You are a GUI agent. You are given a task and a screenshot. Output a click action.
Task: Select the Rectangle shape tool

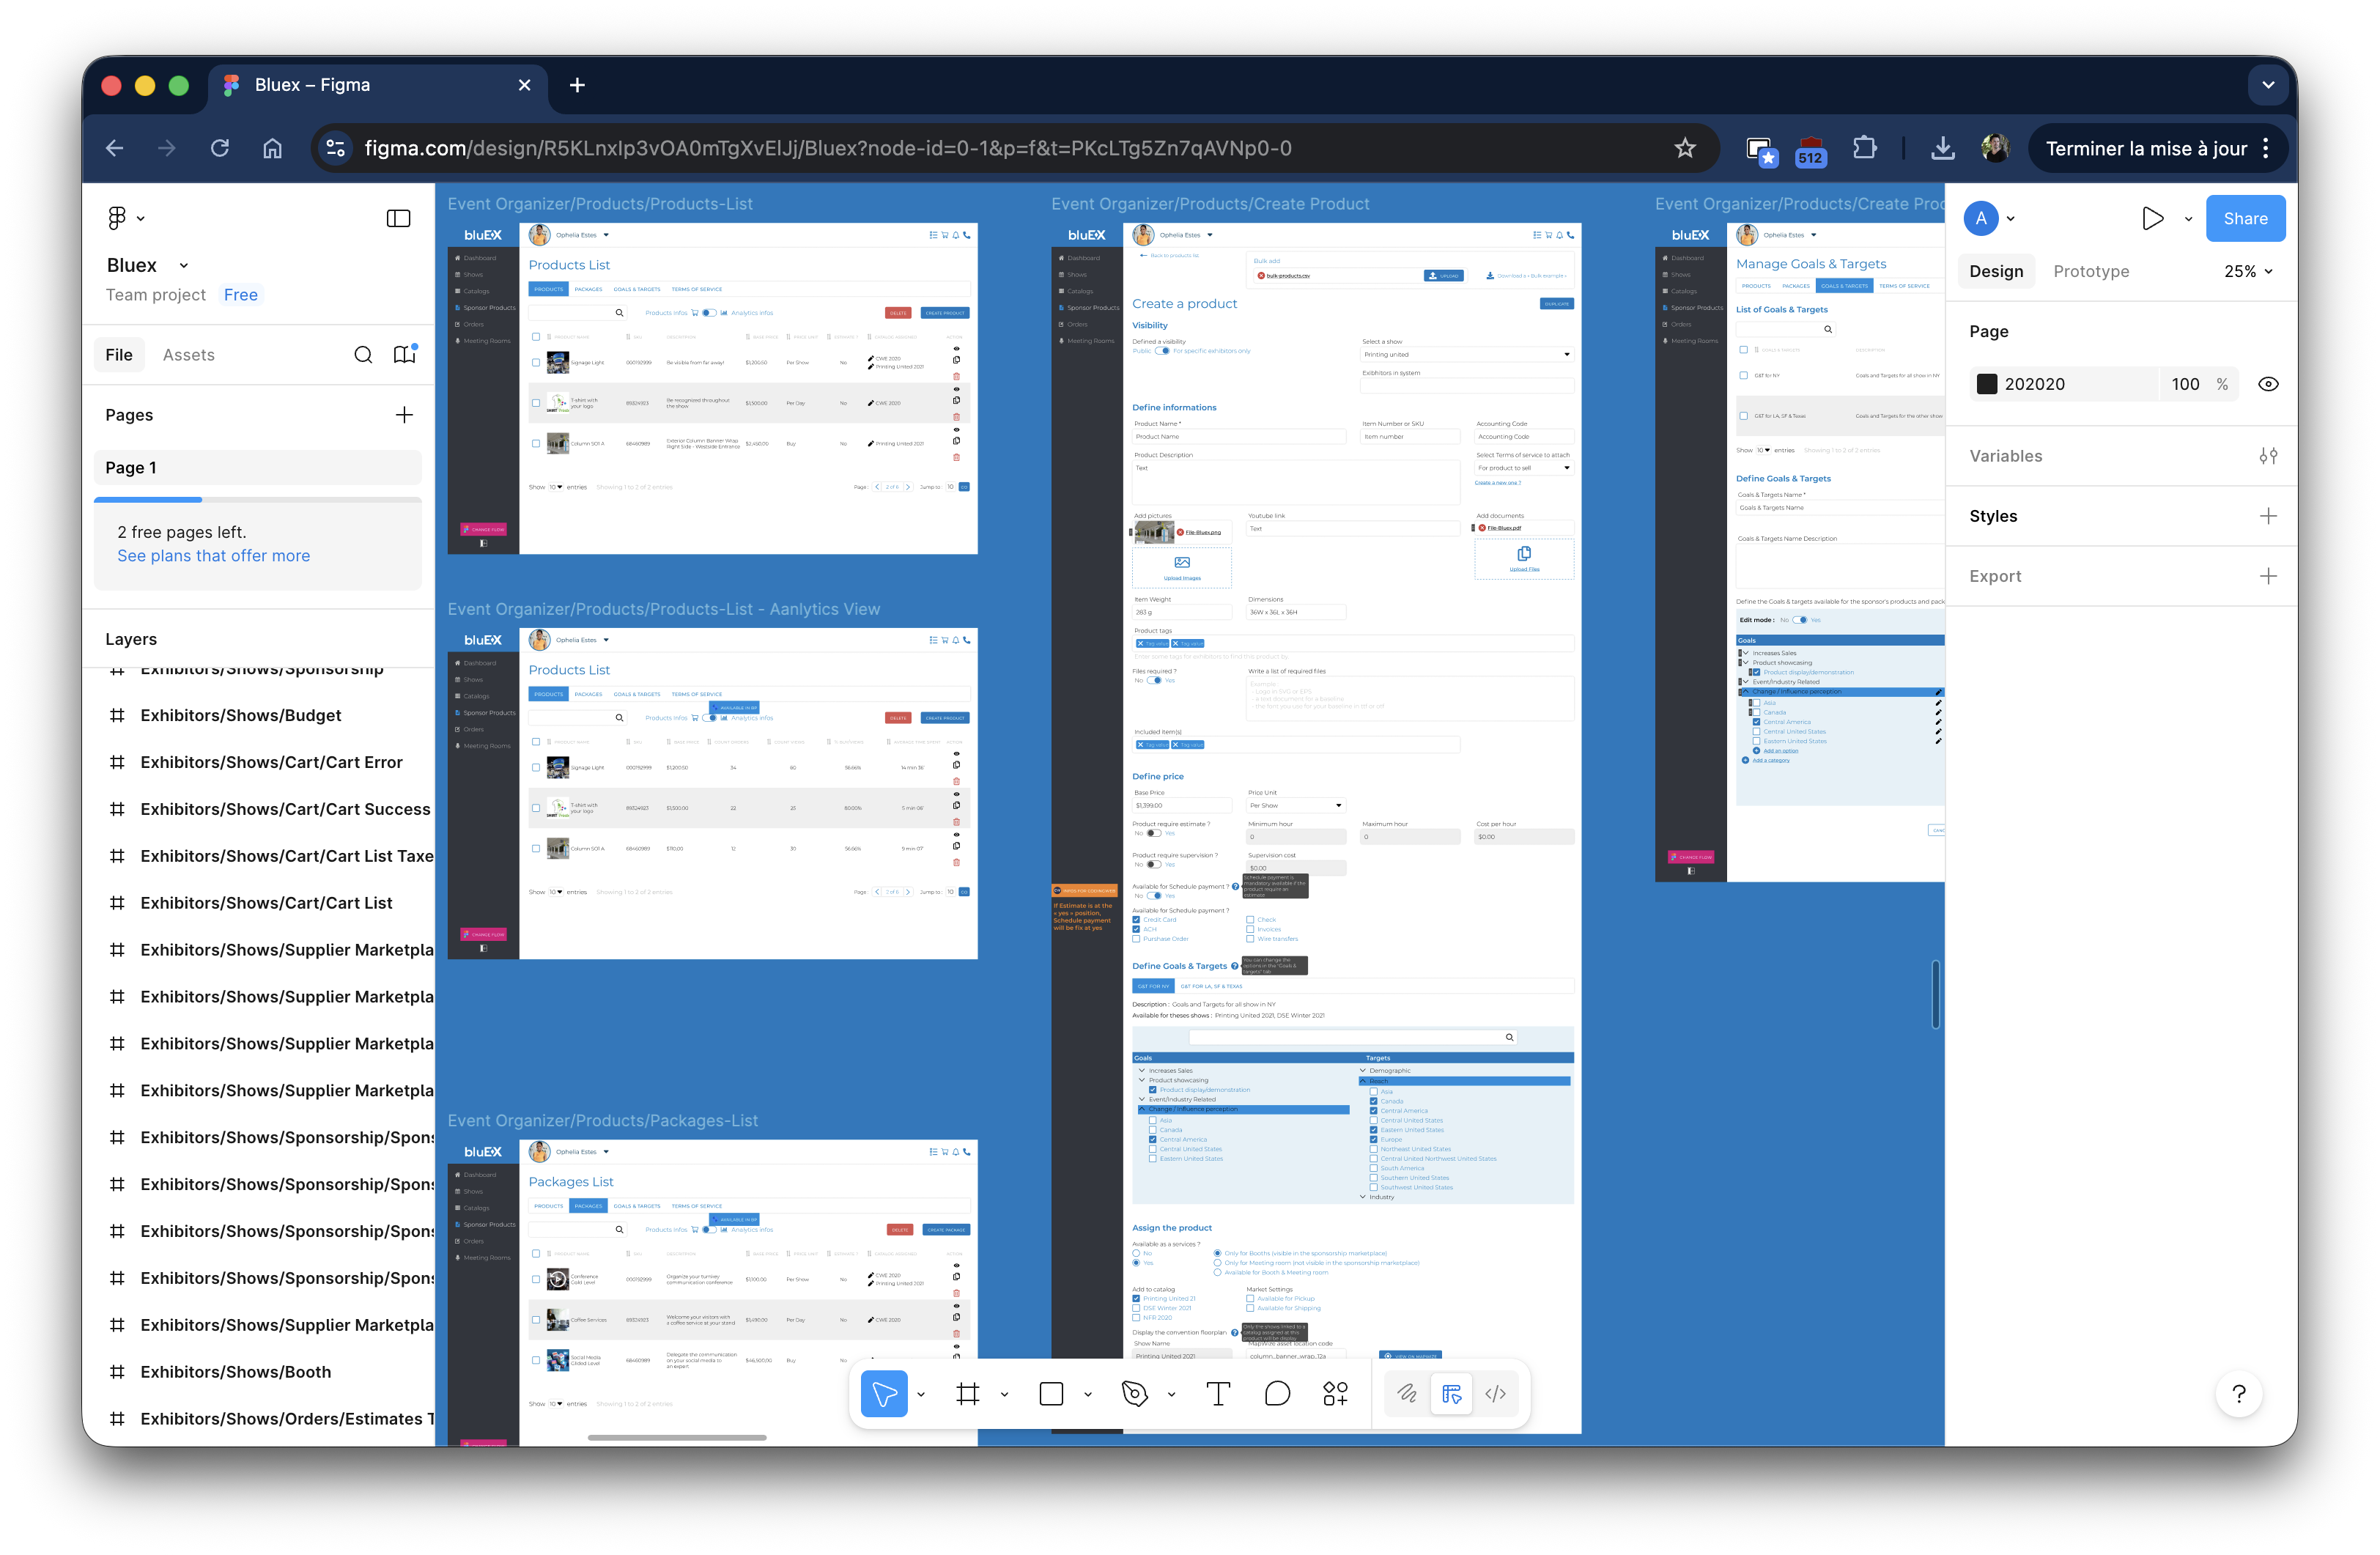1051,1394
